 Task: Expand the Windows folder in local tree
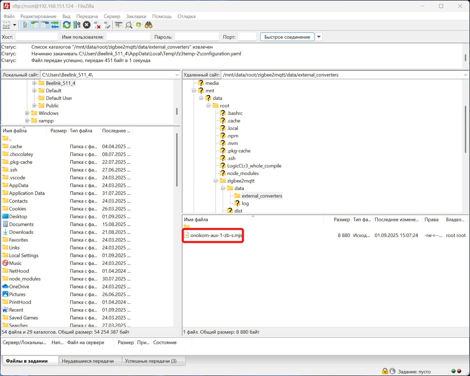27,113
